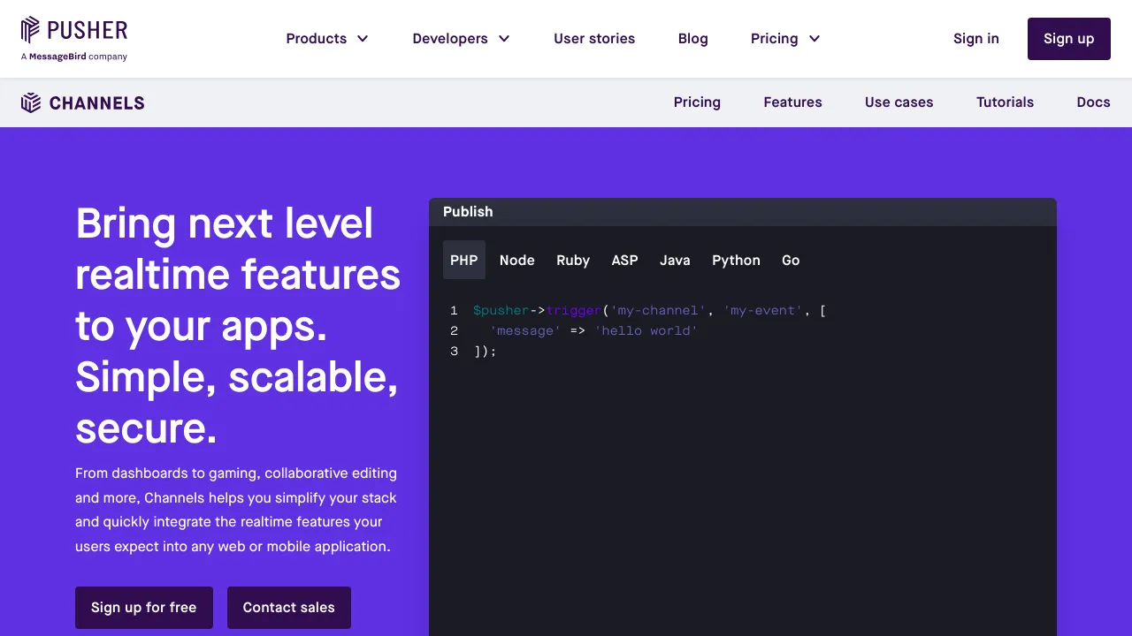Open Channels Use cases page
Image resolution: width=1132 pixels, height=636 pixels.
point(899,102)
